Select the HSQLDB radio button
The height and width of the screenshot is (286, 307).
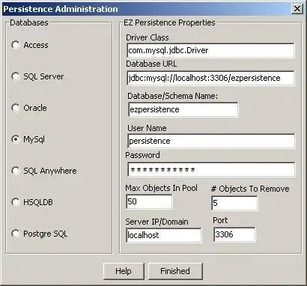point(16,202)
